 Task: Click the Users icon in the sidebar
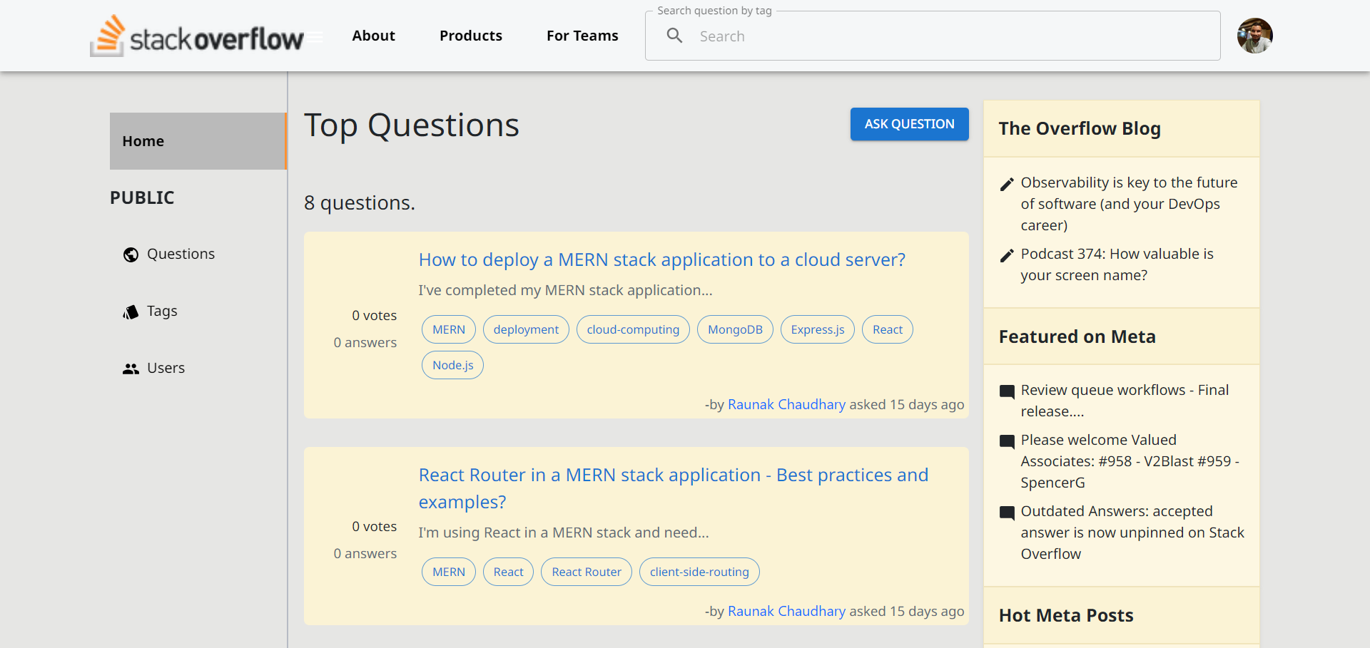[131, 368]
